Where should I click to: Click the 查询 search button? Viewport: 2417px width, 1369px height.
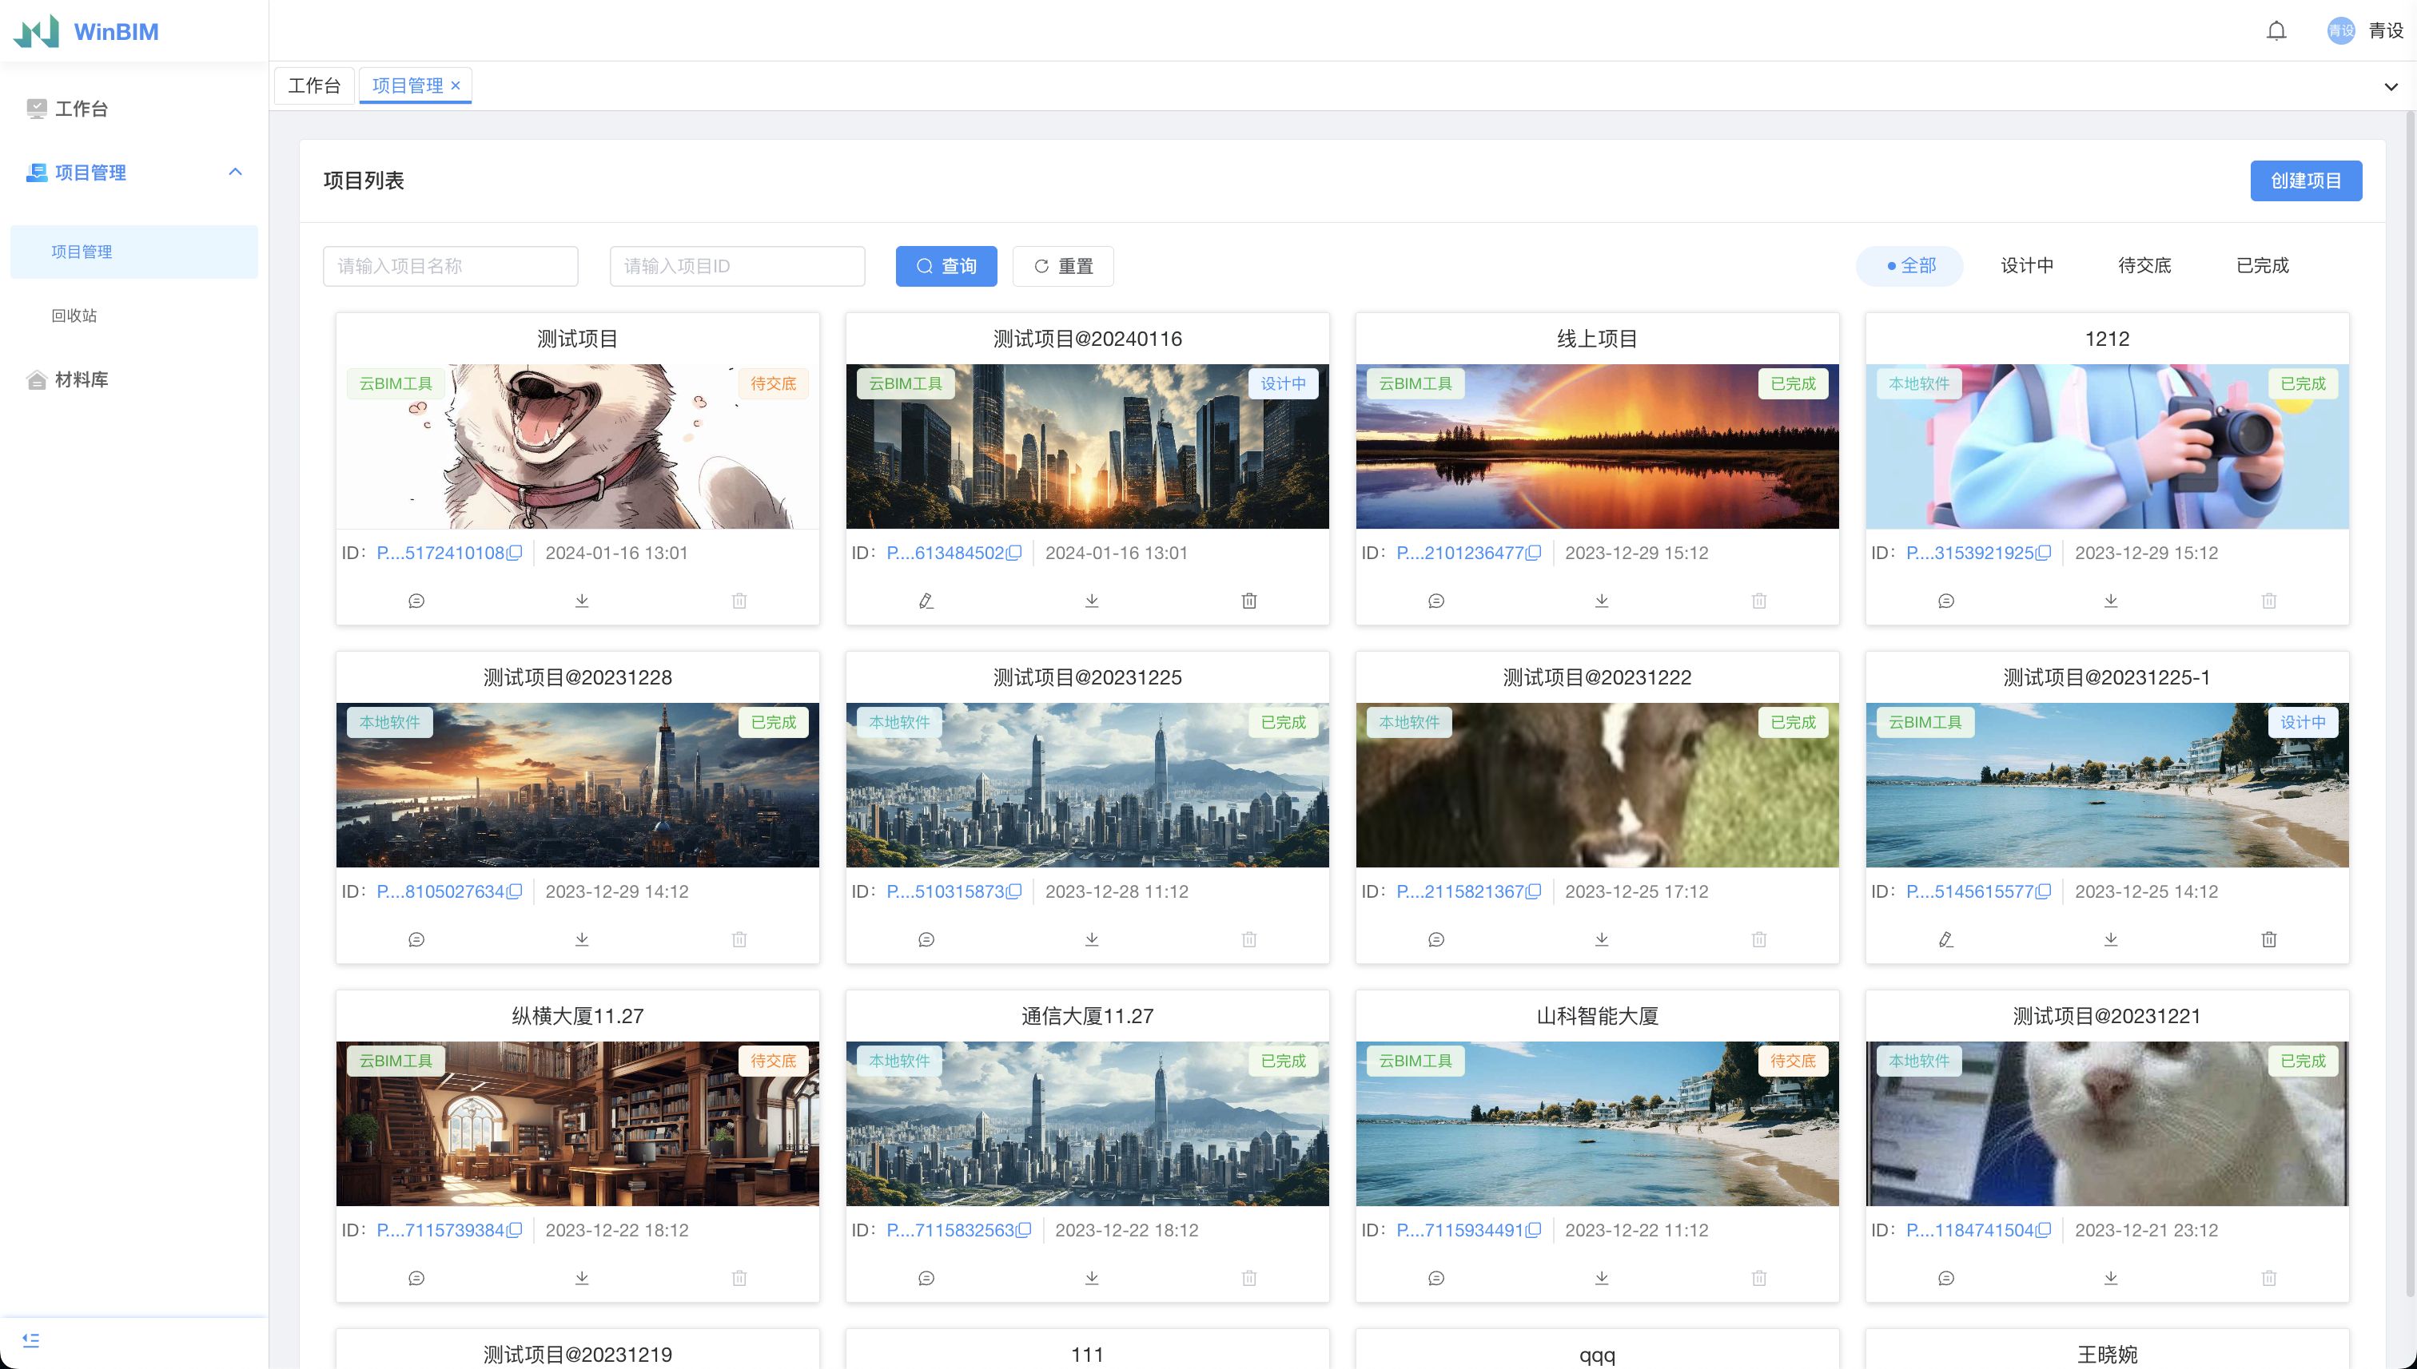[946, 266]
